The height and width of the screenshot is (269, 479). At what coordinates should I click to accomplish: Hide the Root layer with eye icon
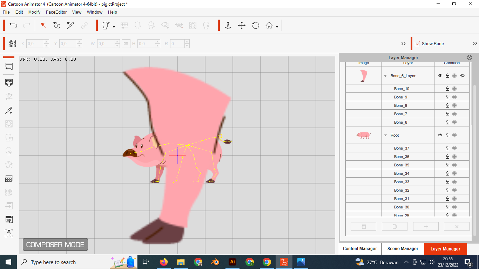(x=440, y=135)
